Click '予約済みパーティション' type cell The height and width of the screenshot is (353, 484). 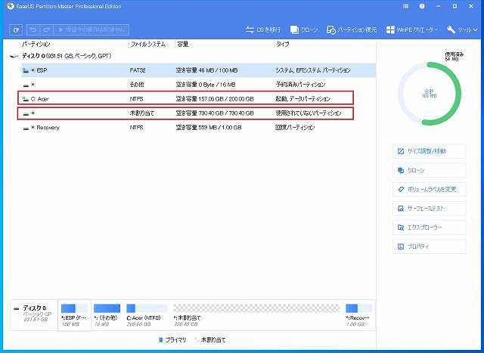point(300,85)
